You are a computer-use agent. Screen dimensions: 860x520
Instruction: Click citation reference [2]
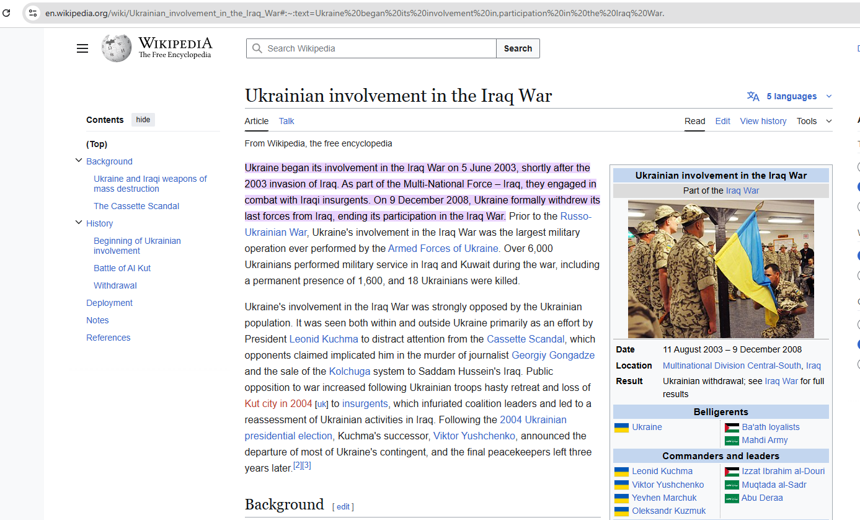pos(298,465)
